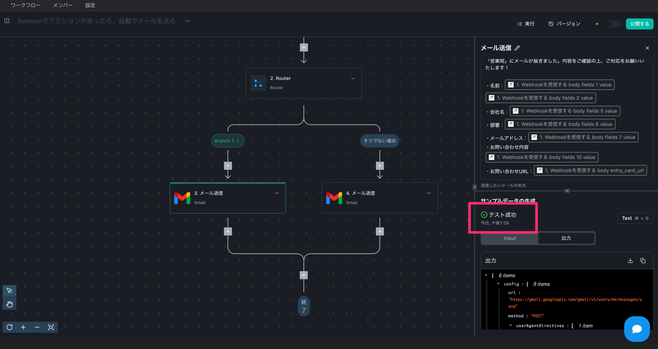Open the chat support bubble
This screenshot has height=349, width=658.
(x=637, y=329)
